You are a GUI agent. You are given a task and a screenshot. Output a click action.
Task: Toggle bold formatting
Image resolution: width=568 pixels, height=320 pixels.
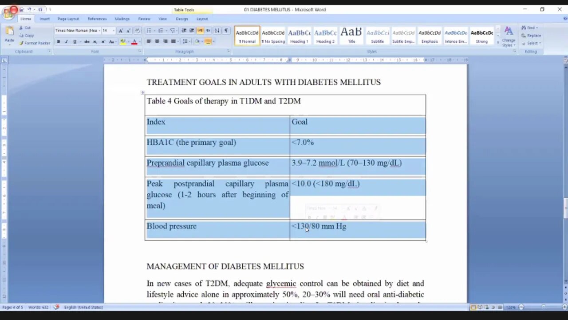pos(58,42)
